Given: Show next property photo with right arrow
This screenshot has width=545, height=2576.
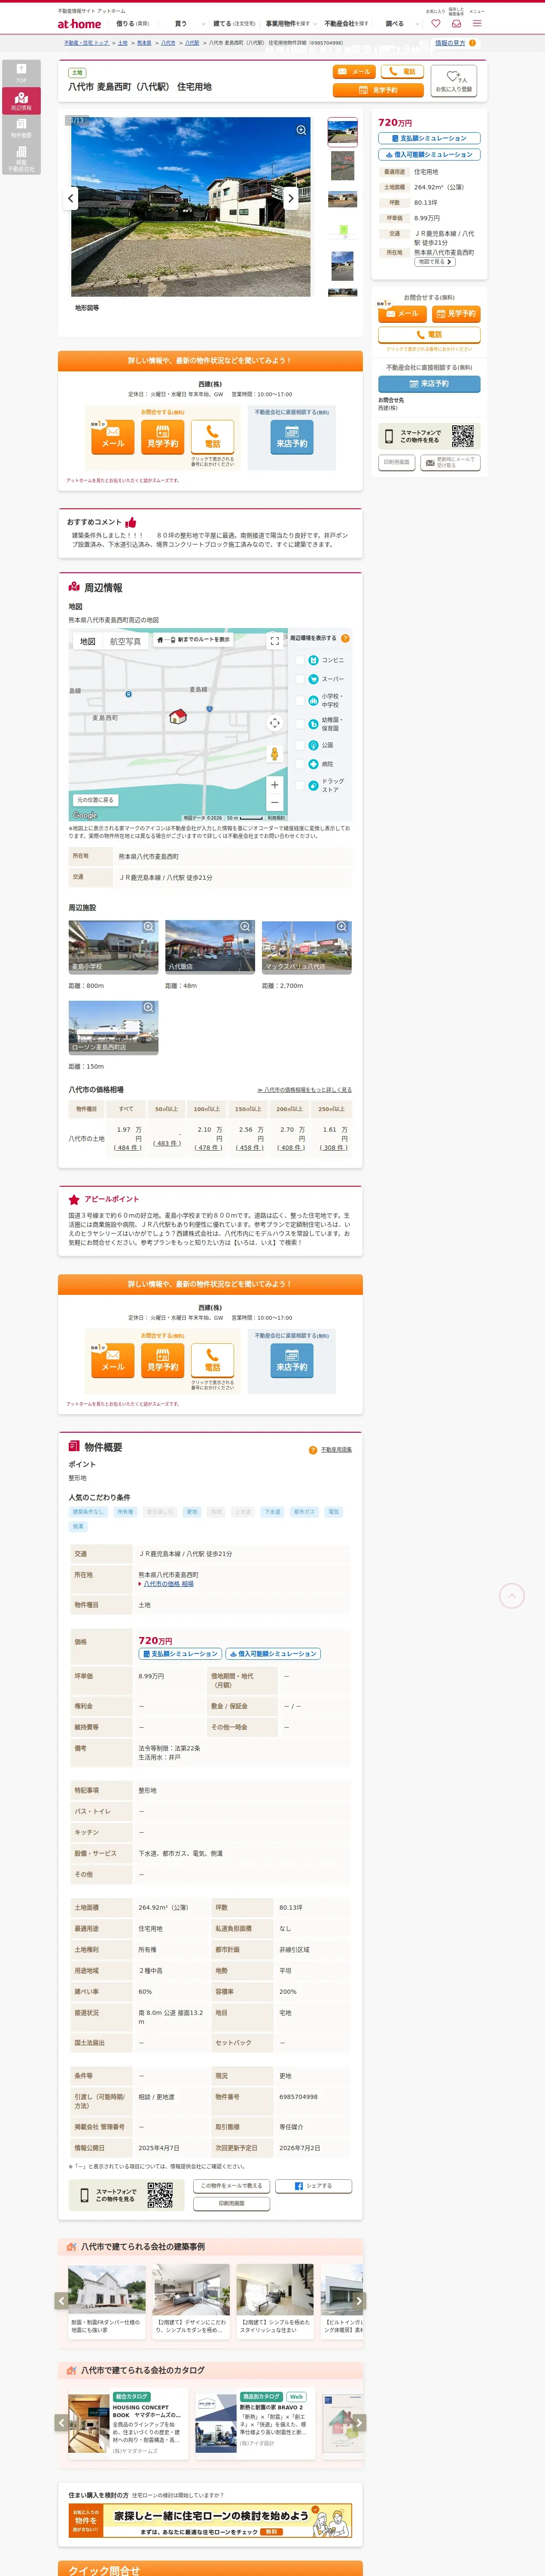Looking at the screenshot, I should click(x=291, y=198).
